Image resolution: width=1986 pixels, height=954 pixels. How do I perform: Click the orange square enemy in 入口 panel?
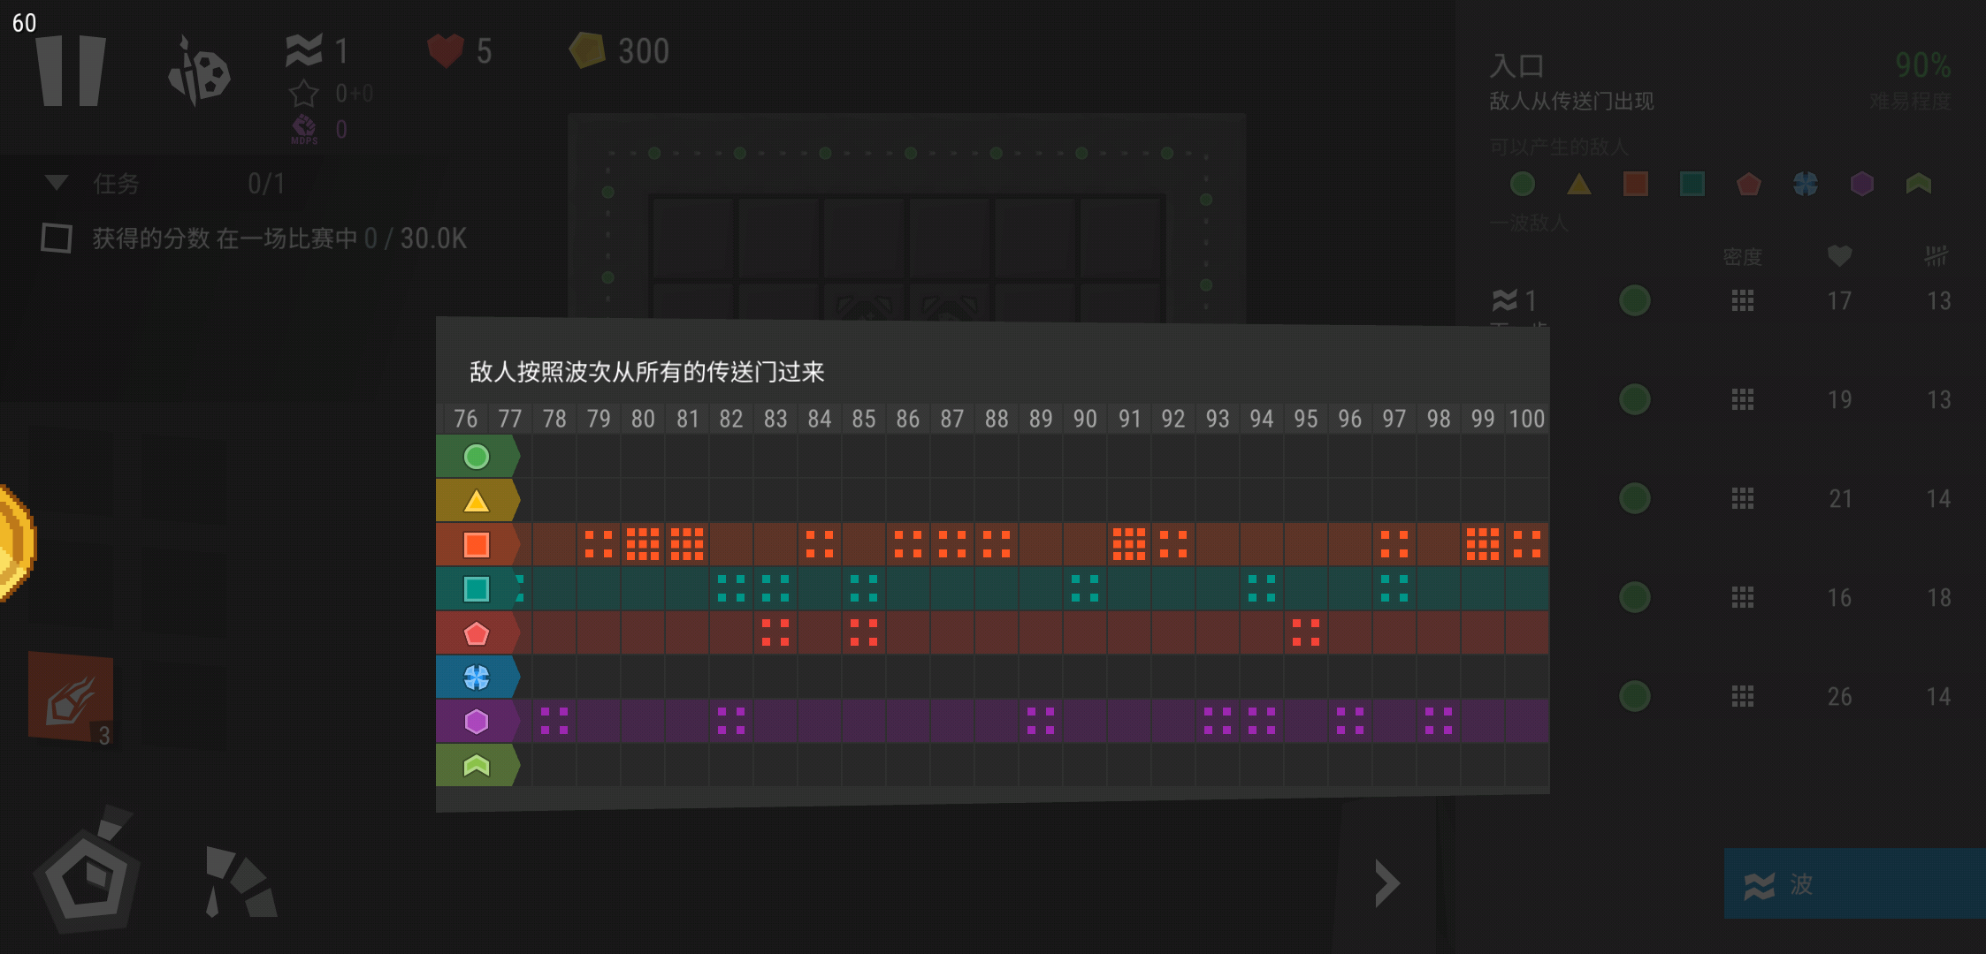tap(1636, 184)
